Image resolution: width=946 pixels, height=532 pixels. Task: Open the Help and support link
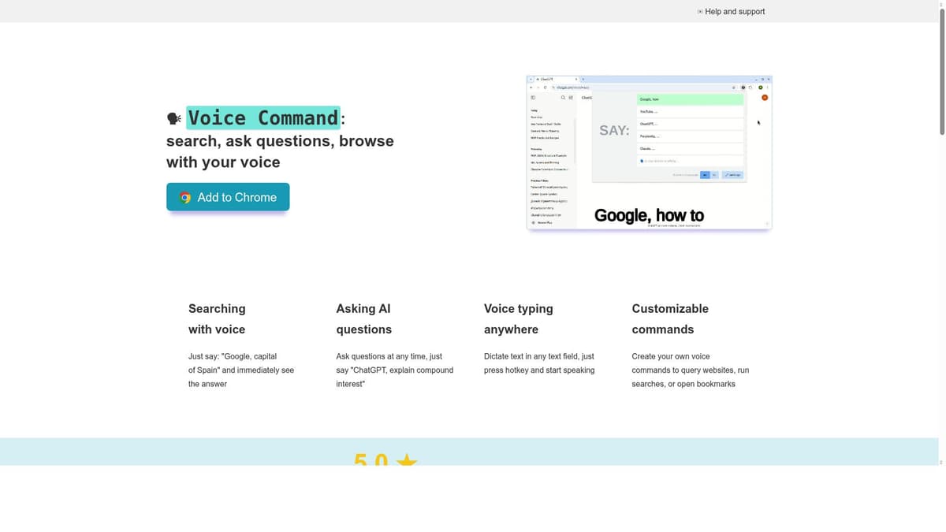[x=735, y=11]
